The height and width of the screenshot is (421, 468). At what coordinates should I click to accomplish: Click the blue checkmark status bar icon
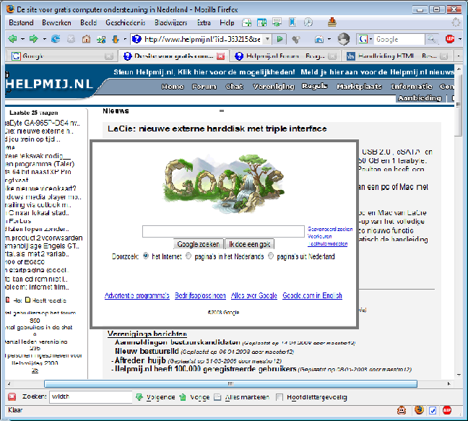tap(433, 411)
